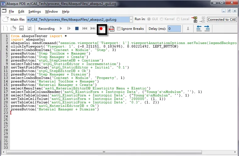Image resolution: width=239 pixels, height=156 pixels.
Task: Click the horizontal scrollbar thumb
Action: [x=104, y=152]
